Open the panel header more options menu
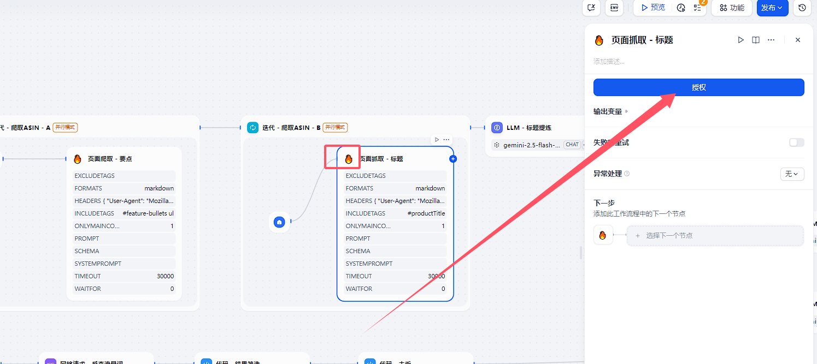 click(x=771, y=40)
